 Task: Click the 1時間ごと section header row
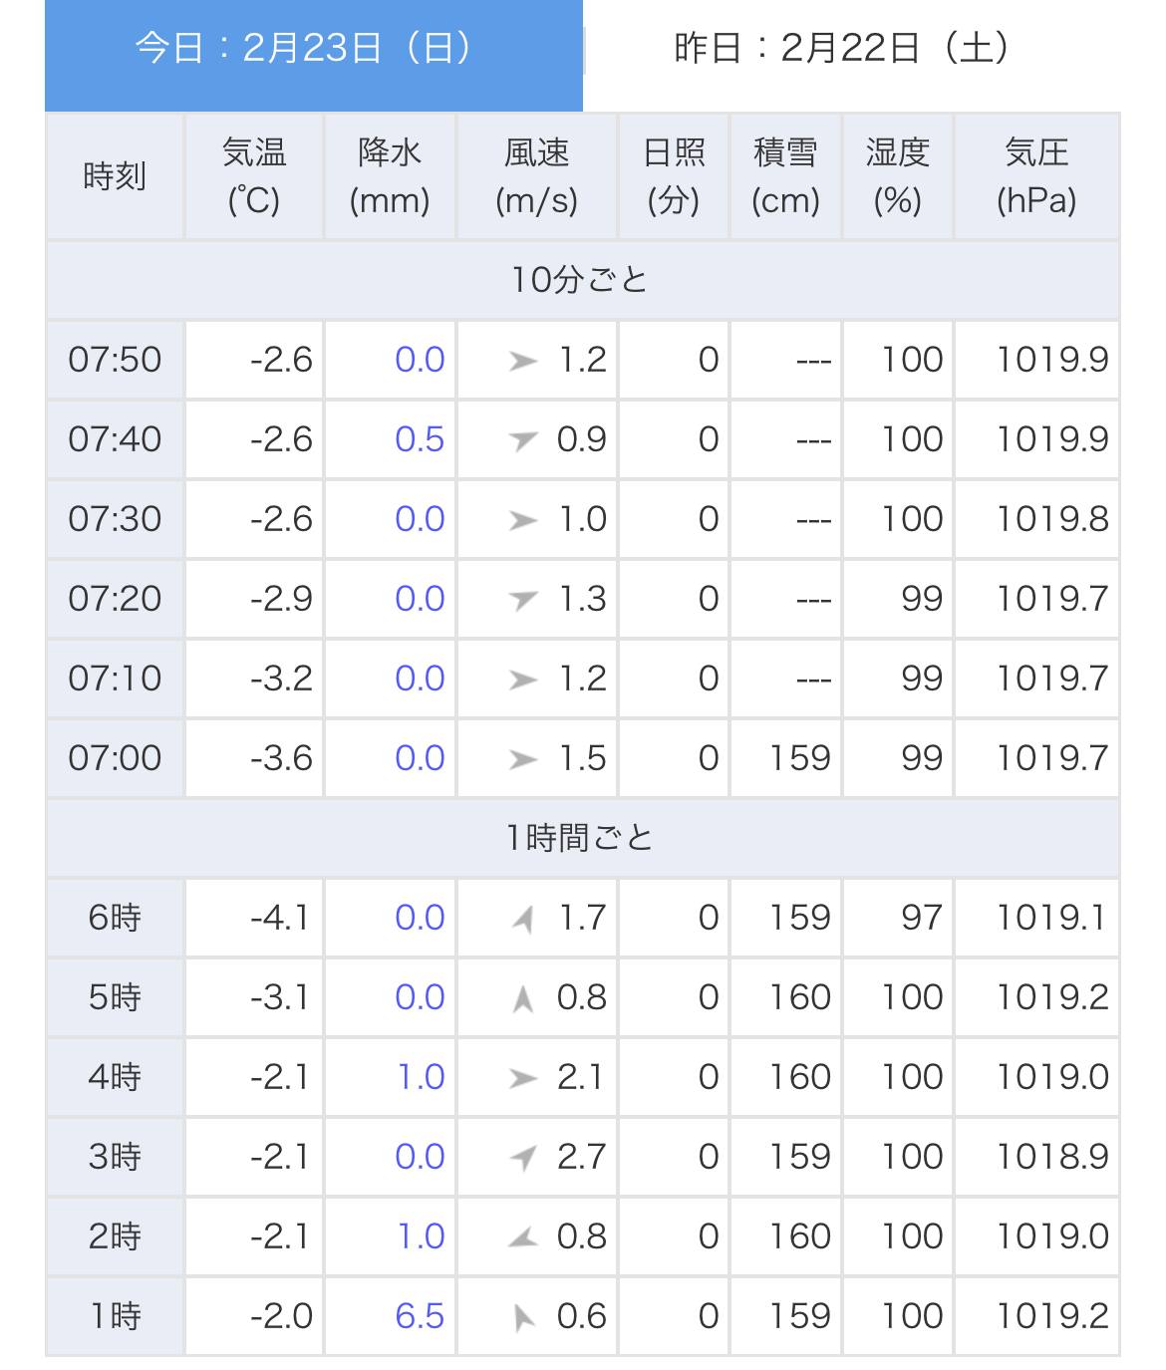pos(582,838)
